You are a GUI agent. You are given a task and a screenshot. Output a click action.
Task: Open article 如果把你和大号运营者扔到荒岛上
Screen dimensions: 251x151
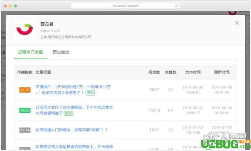coord(74,147)
